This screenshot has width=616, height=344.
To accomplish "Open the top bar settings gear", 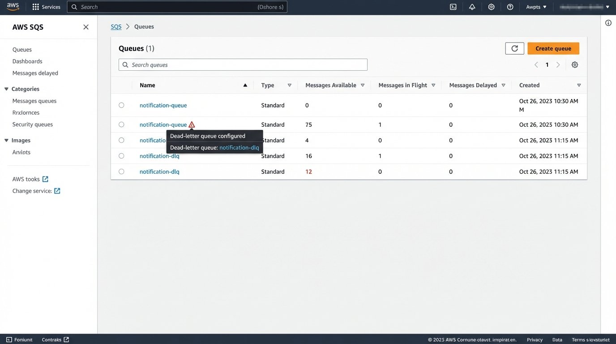I will [x=491, y=7].
